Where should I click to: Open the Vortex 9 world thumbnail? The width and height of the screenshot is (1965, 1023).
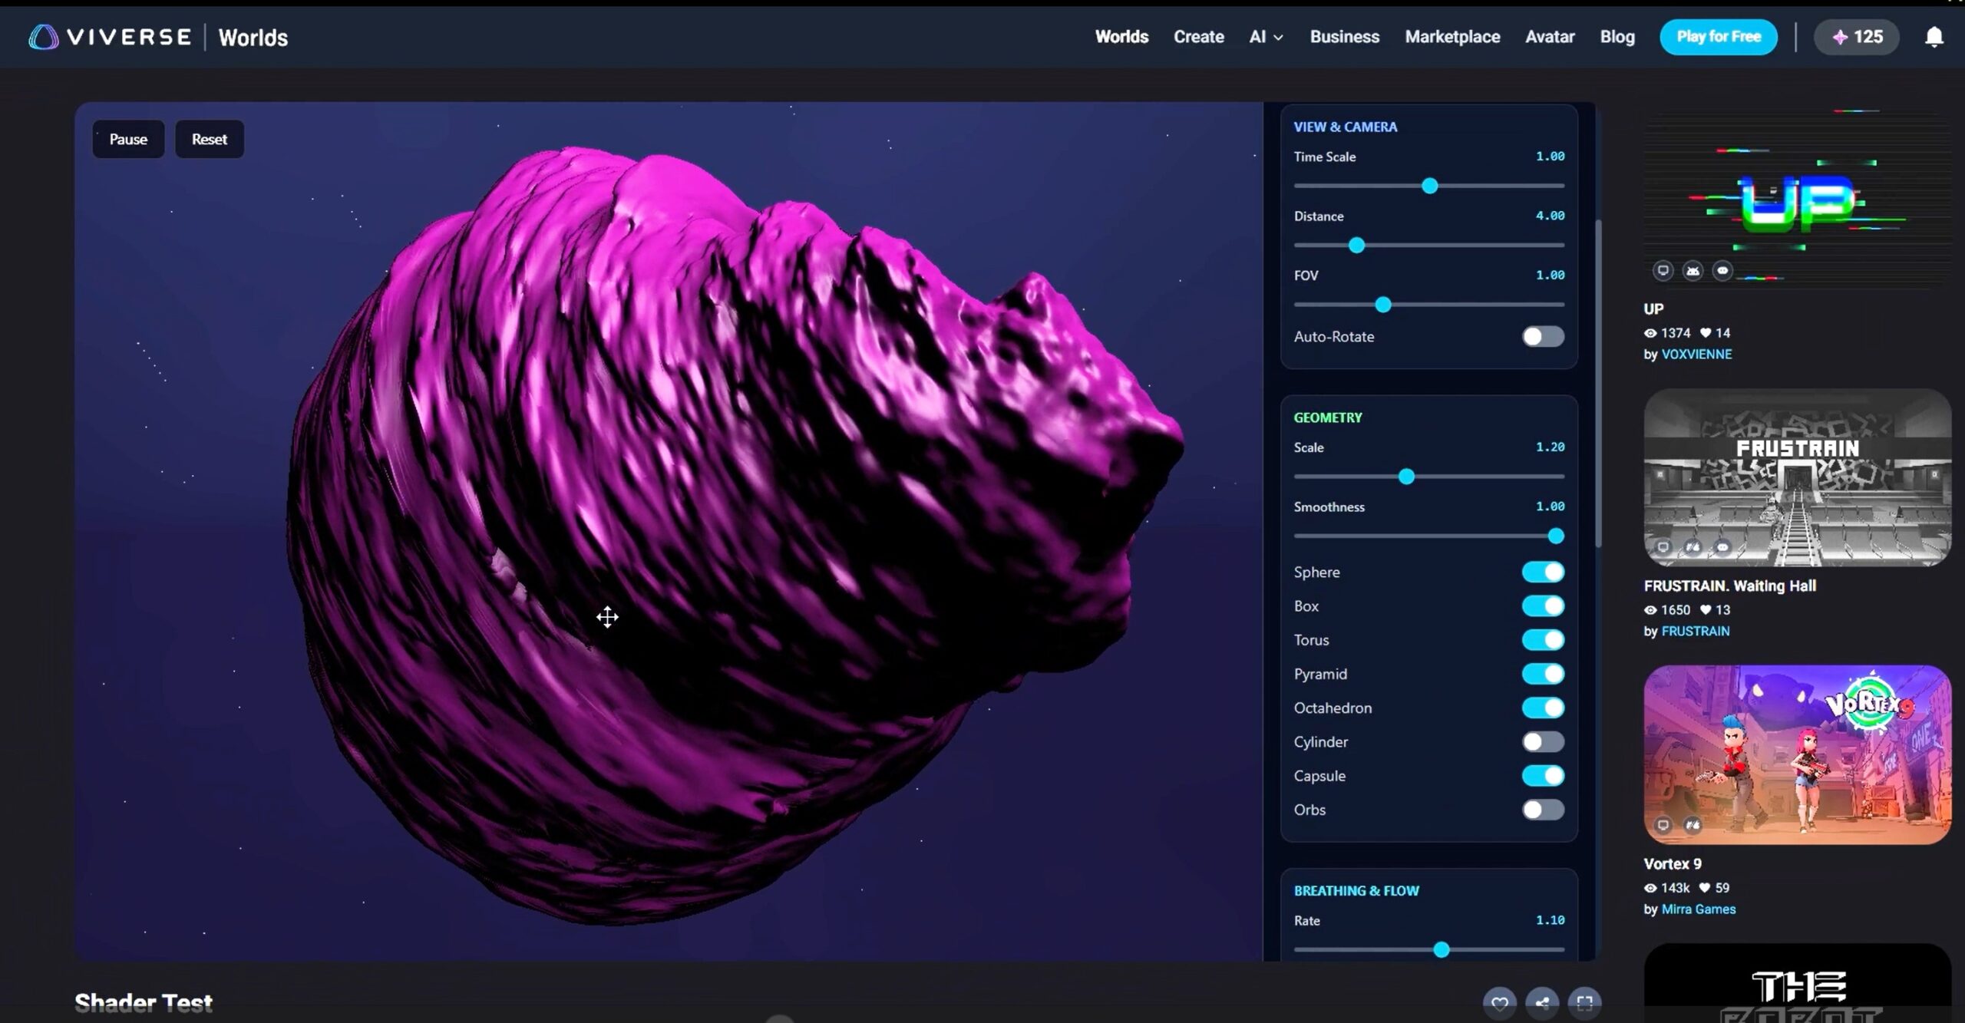pyautogui.click(x=1796, y=754)
